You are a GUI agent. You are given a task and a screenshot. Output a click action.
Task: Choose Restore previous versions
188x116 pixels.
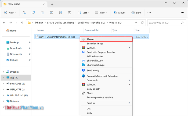[106, 97]
